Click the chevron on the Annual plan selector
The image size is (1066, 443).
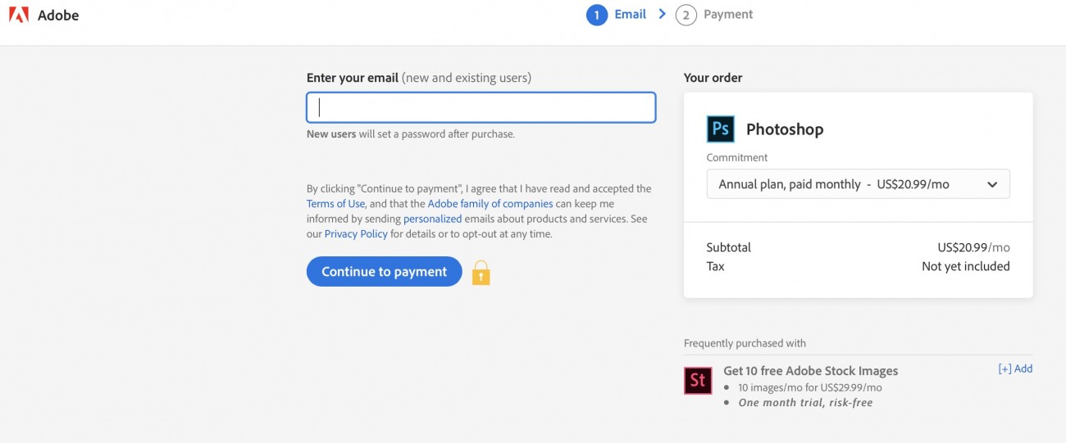point(992,185)
